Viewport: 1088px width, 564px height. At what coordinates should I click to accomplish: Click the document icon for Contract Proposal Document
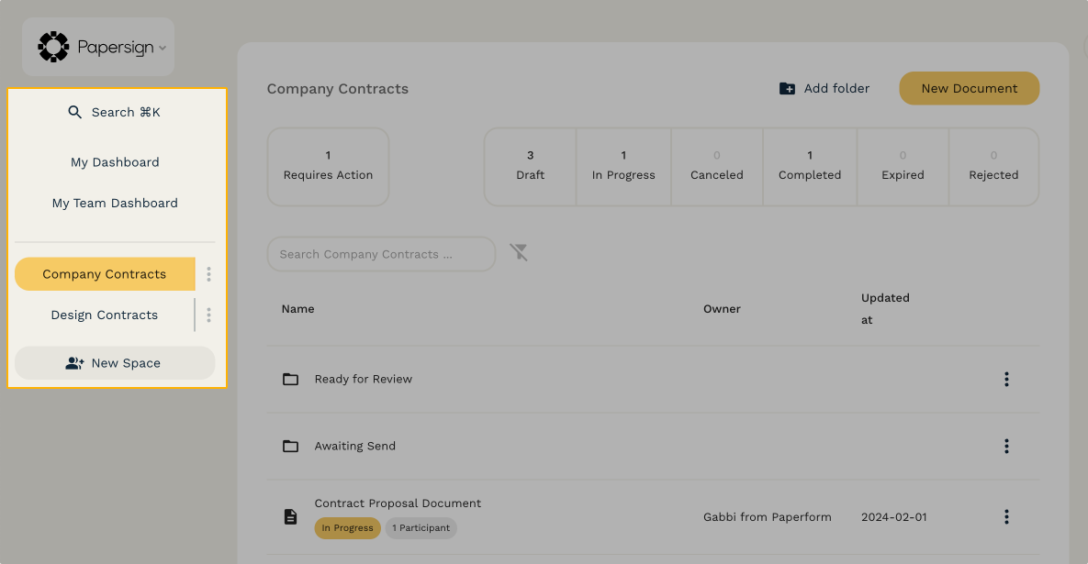pos(290,515)
